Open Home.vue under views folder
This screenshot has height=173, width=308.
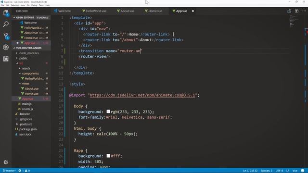[31, 94]
